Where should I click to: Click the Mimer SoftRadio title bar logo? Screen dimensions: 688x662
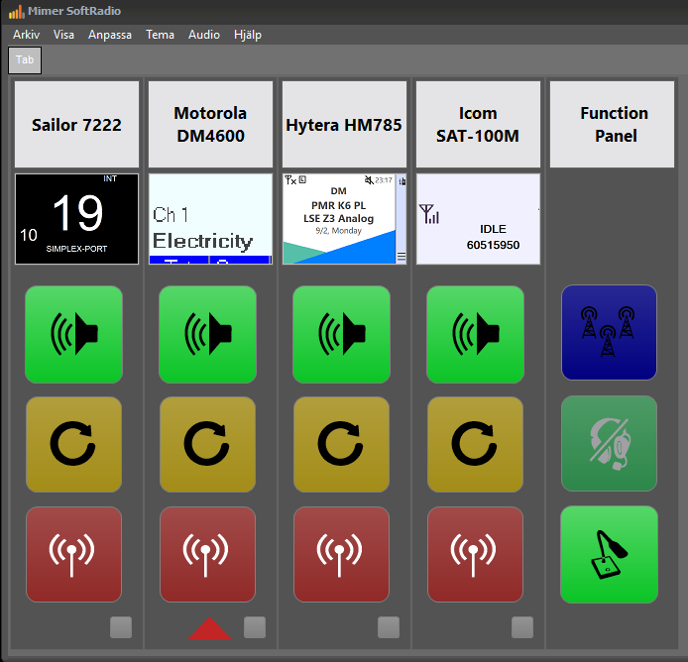pyautogui.click(x=16, y=12)
